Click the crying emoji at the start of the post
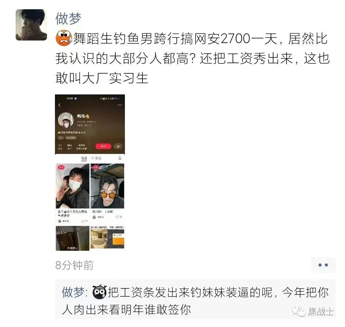Image resolution: width=345 pixels, height=327 pixels. tap(64, 38)
